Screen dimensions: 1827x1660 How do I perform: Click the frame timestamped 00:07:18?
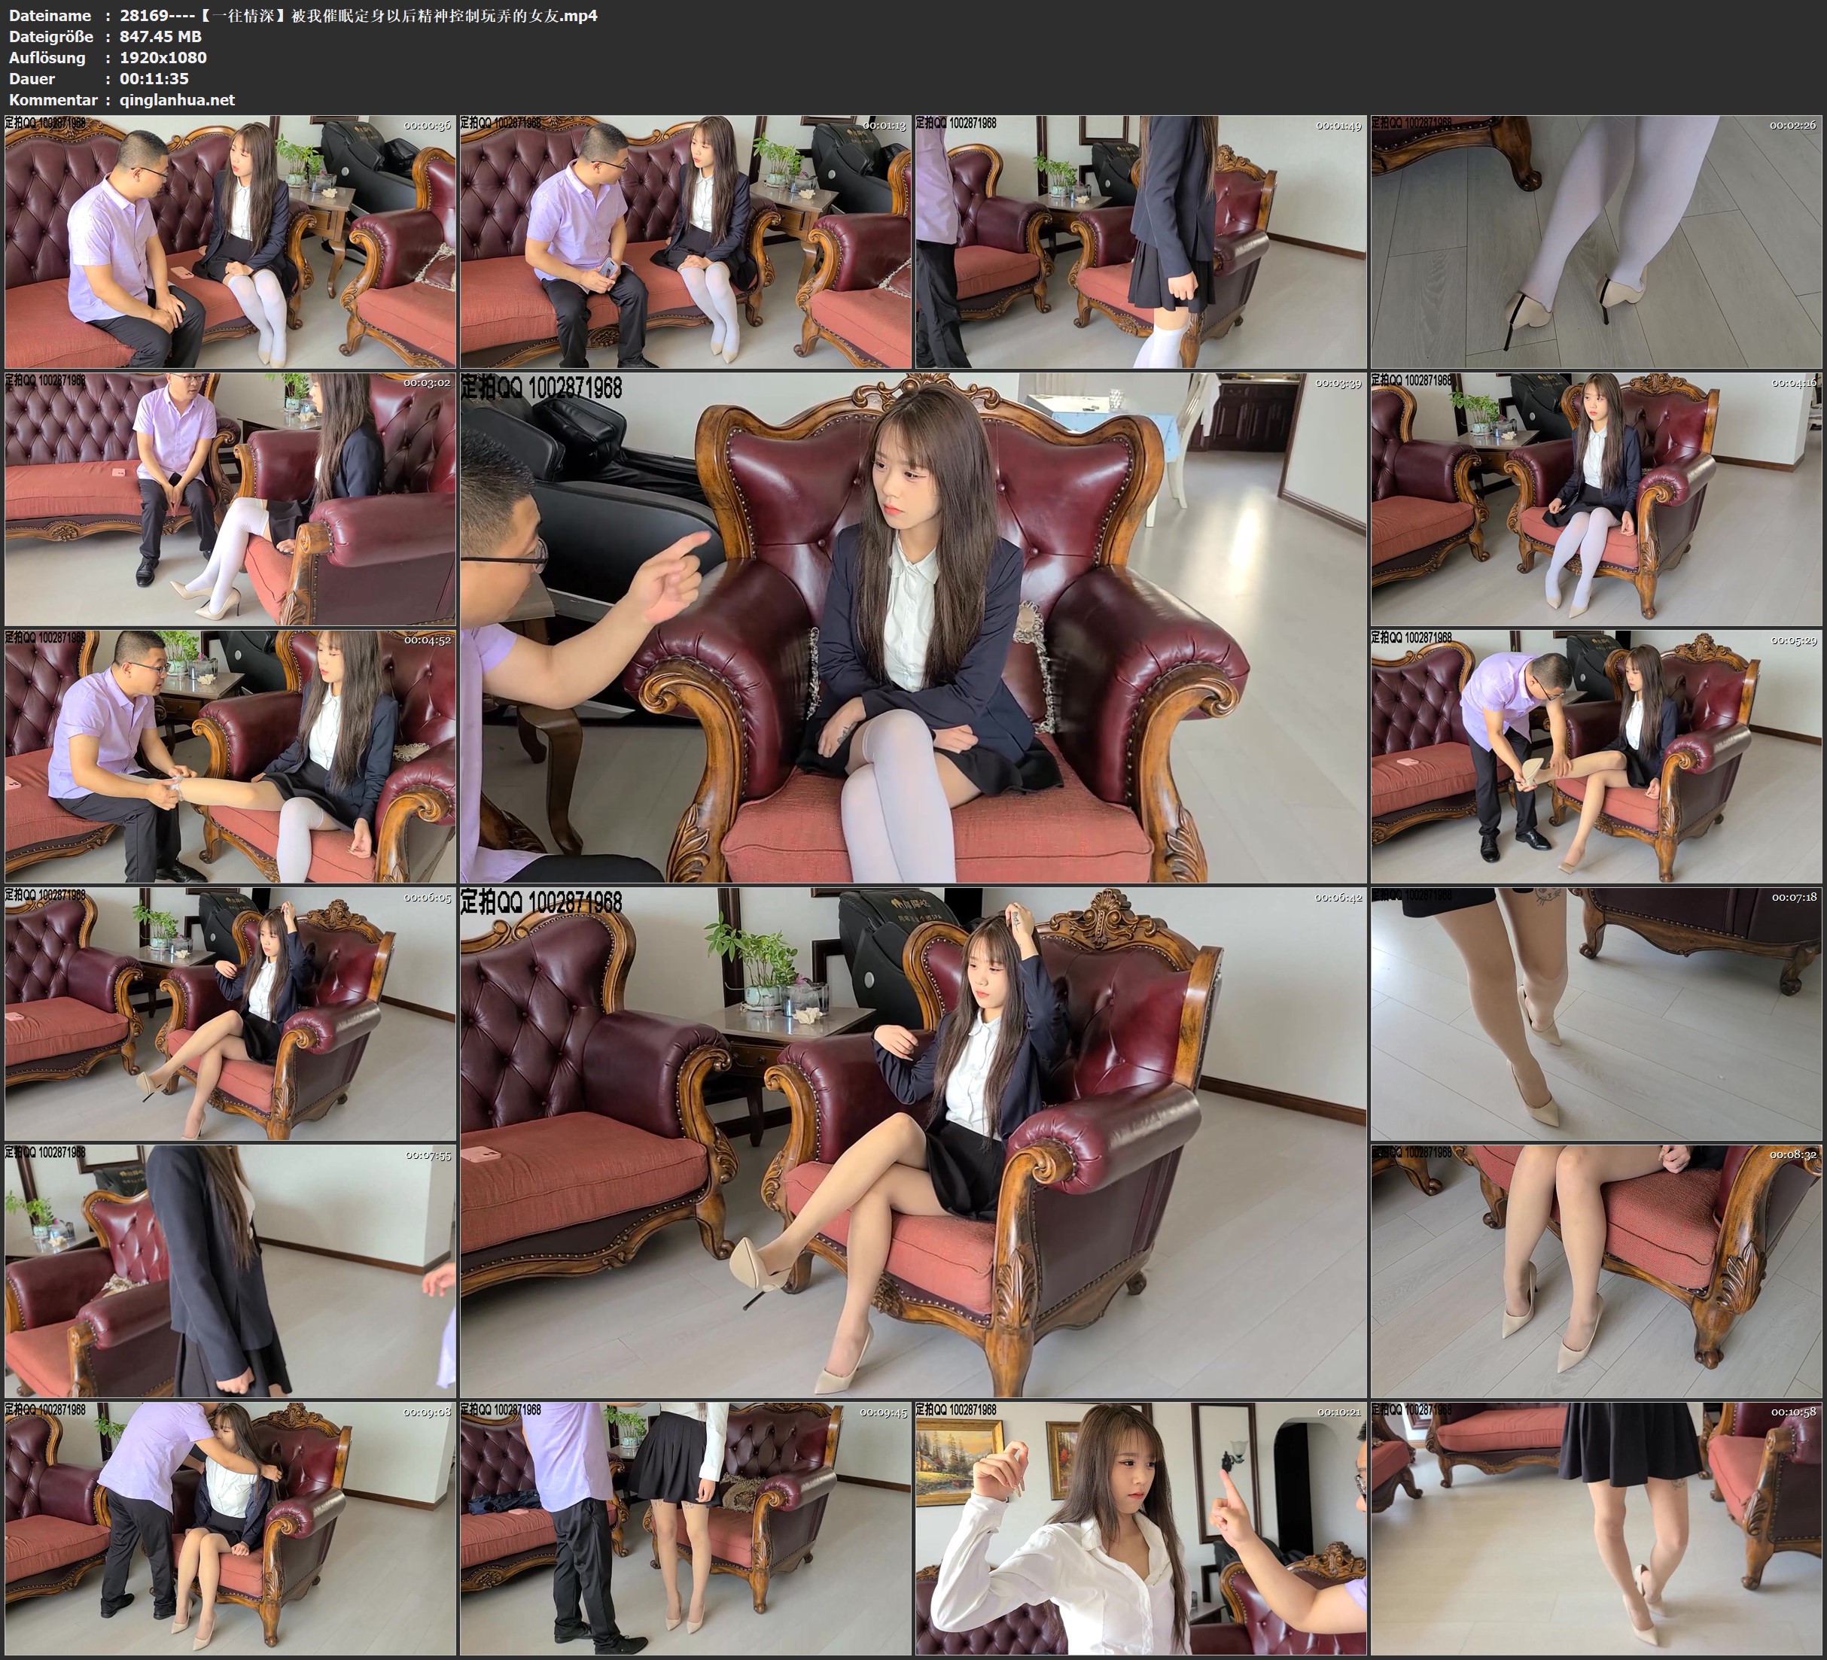click(1597, 1013)
